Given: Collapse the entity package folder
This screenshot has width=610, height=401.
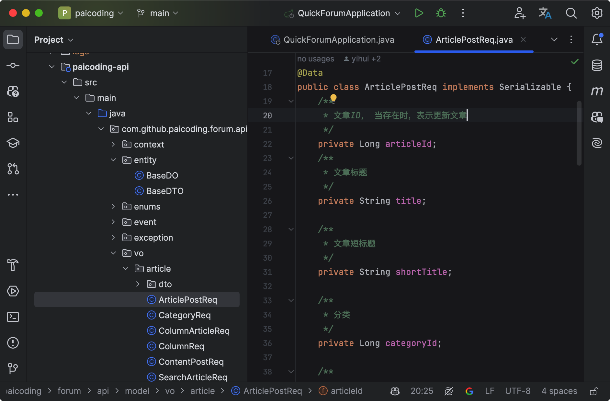Looking at the screenshot, I should coord(113,160).
